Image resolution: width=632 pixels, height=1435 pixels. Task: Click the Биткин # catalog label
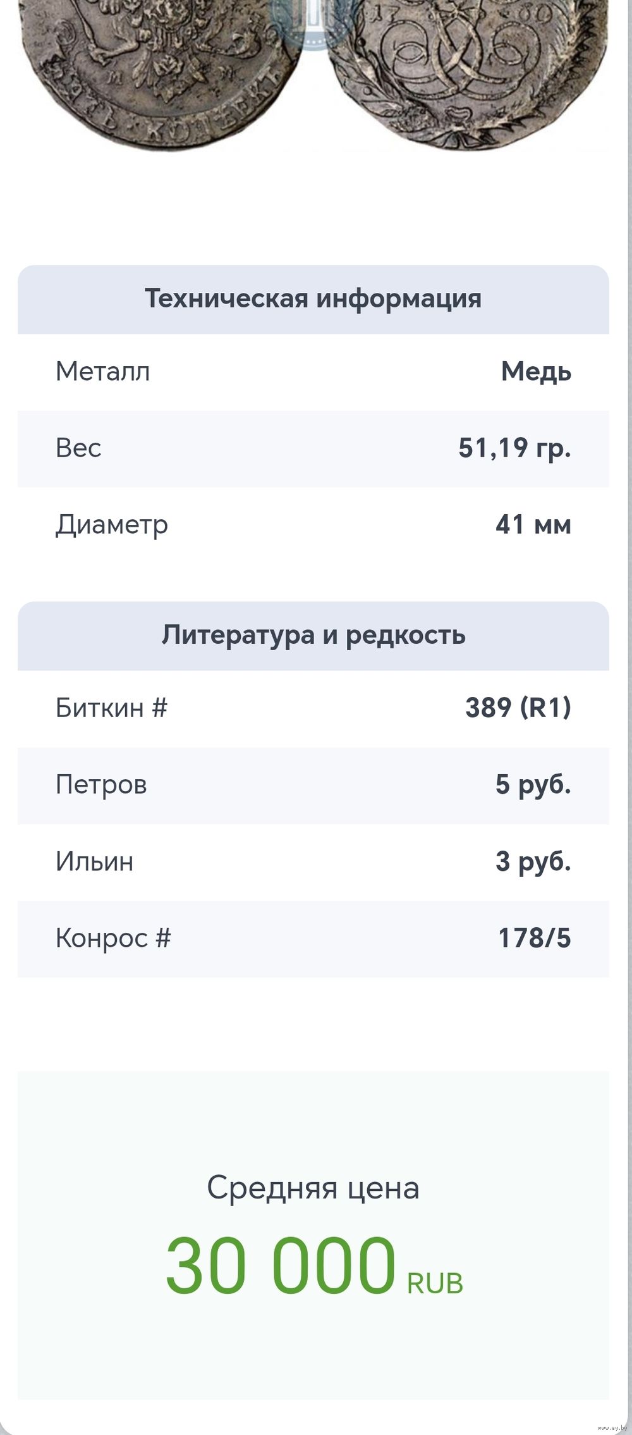111,708
